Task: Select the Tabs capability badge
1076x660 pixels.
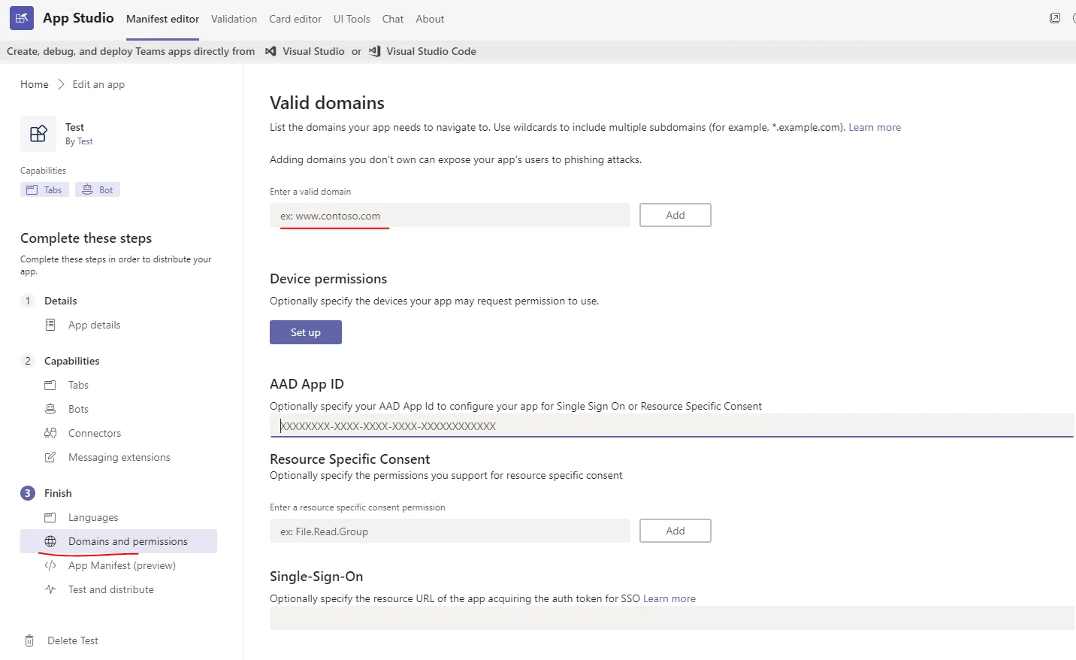Action: pos(44,189)
